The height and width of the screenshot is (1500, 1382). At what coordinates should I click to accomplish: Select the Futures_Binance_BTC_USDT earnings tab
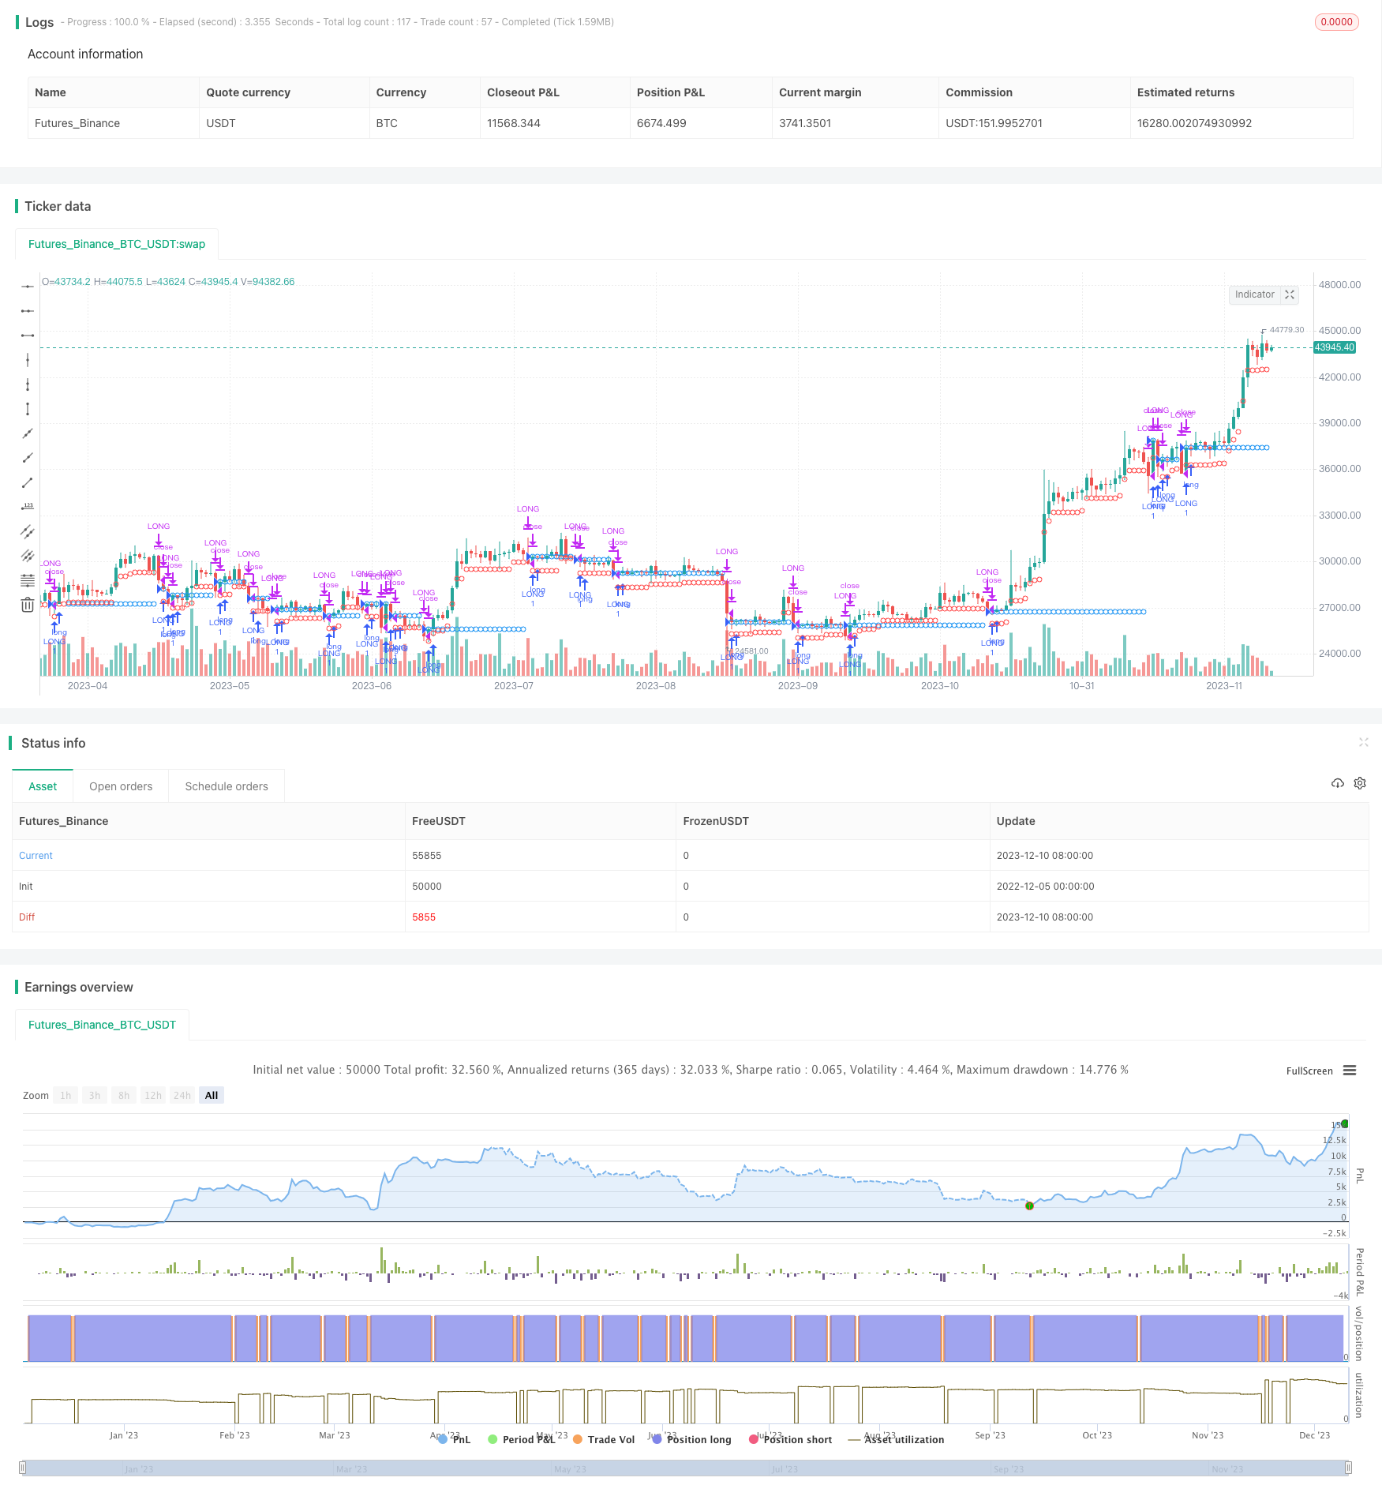(x=102, y=1025)
